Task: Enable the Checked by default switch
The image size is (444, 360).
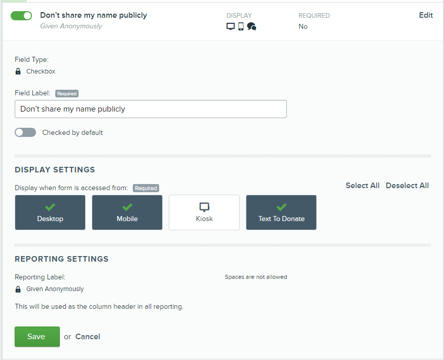Action: (x=25, y=132)
